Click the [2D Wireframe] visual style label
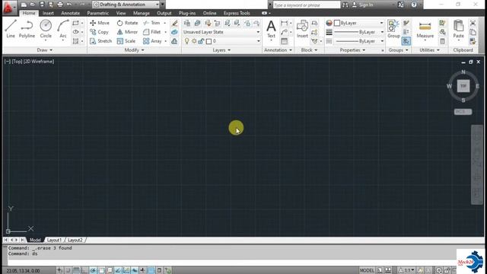Image resolution: width=487 pixels, height=274 pixels. point(39,62)
